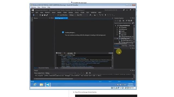
Task: Click the Start Debugging play icon
Action: pos(58,15)
